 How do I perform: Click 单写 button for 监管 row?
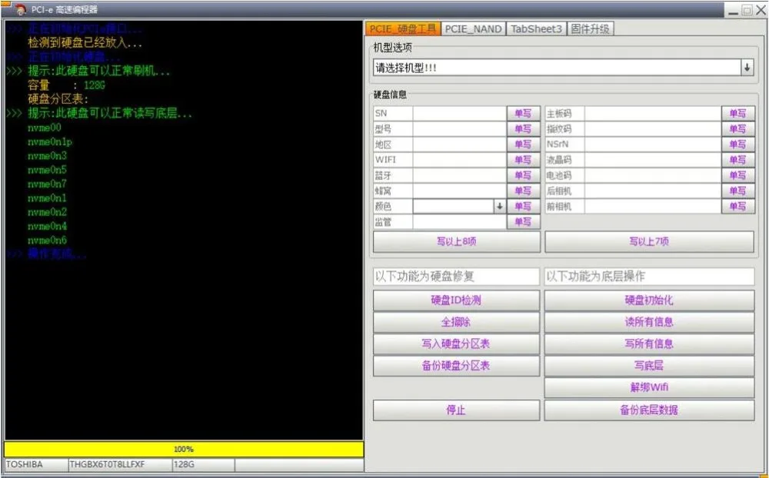point(523,222)
